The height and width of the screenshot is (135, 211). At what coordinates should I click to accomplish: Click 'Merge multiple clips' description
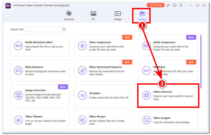coord(107,122)
